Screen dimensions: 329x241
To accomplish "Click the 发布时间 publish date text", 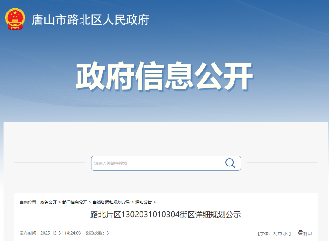I will point(50,233).
